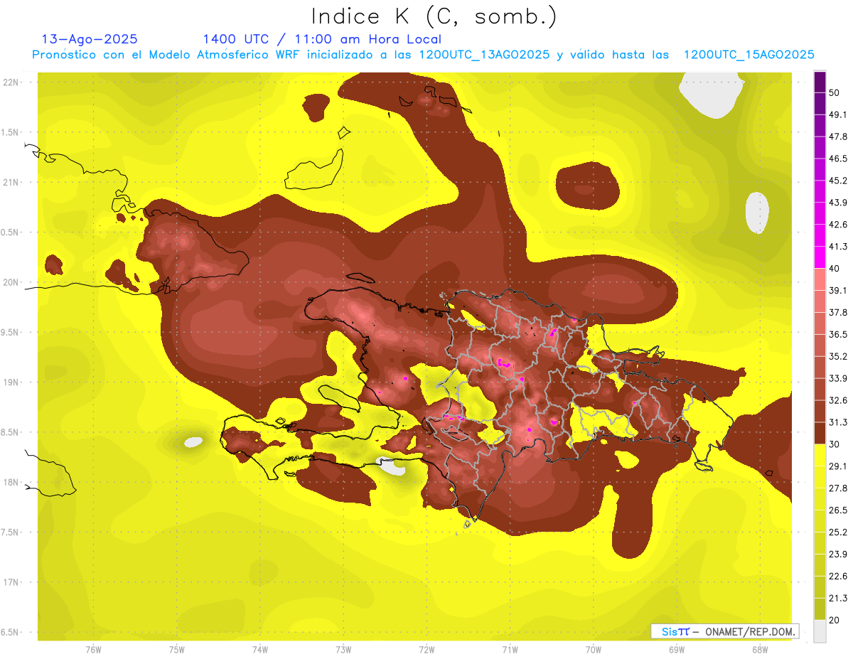Click the legend value '21.3'
Image resolution: width=853 pixels, height=659 pixels.
pos(838,598)
